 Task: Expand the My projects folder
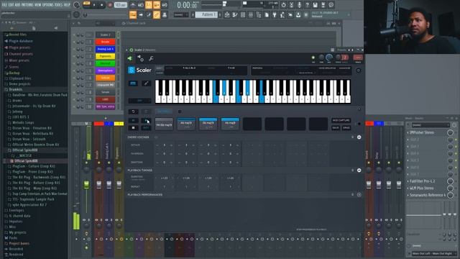click(17, 232)
